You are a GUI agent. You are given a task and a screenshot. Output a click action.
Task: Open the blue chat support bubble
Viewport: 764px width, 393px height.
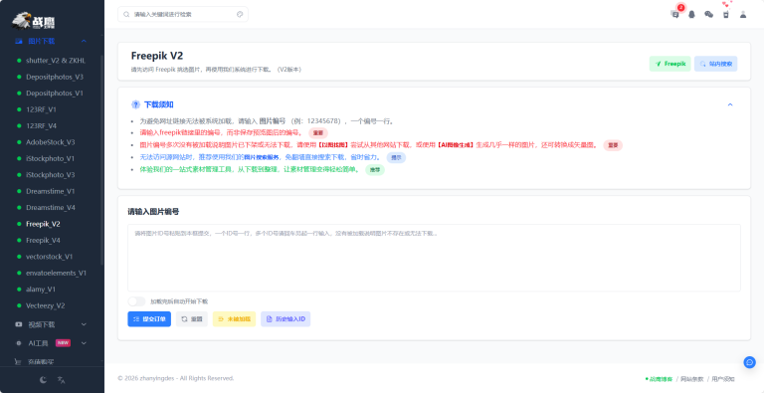749,362
